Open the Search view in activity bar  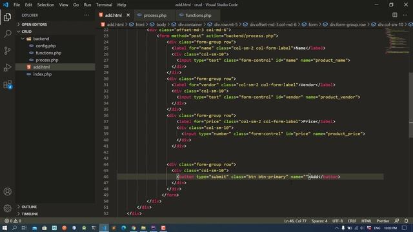7,34
